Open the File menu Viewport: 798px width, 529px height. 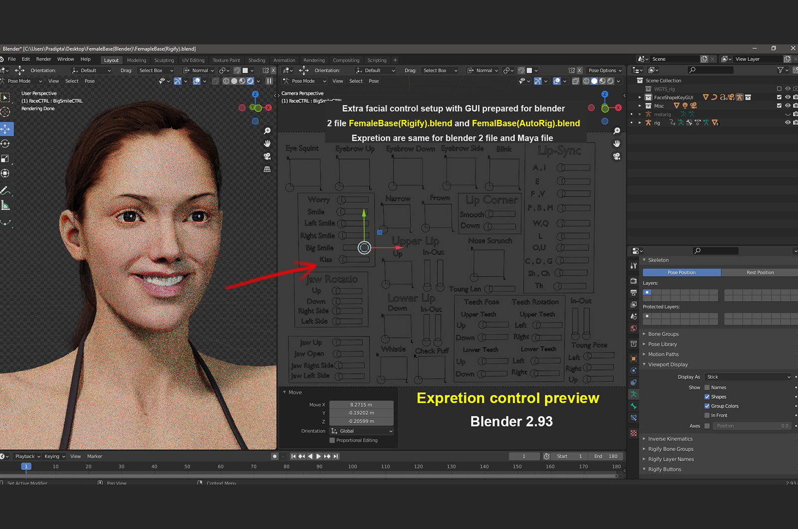[12, 59]
